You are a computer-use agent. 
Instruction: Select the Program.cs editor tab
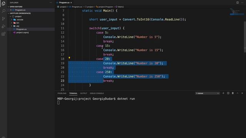(64, 3)
